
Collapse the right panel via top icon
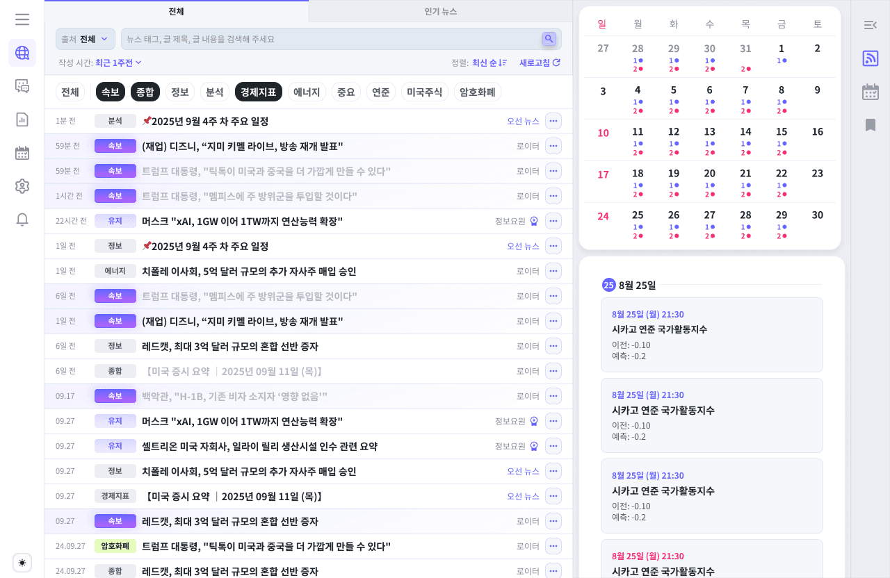871,25
